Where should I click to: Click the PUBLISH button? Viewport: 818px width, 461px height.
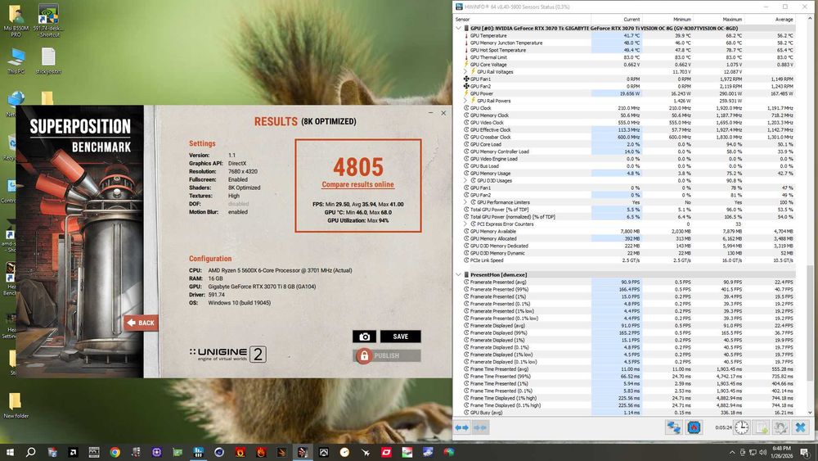(x=387, y=356)
